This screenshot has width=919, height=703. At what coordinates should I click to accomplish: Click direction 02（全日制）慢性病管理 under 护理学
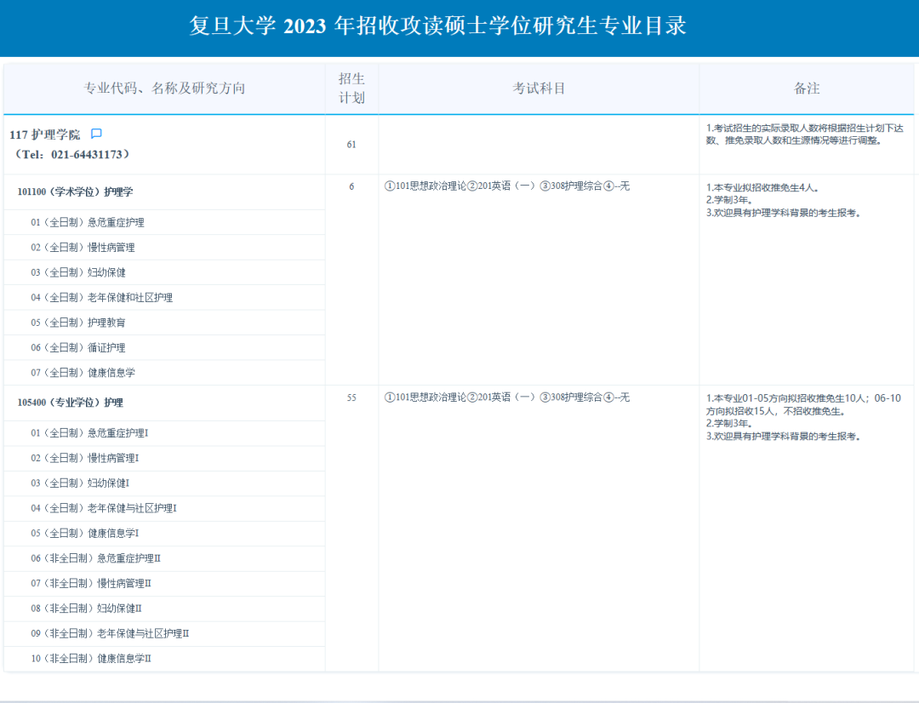pyautogui.click(x=83, y=248)
